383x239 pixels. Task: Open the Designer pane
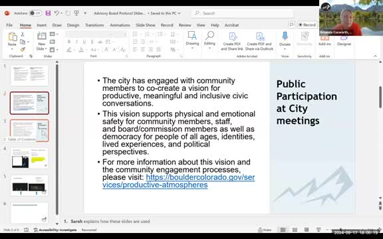point(344,40)
